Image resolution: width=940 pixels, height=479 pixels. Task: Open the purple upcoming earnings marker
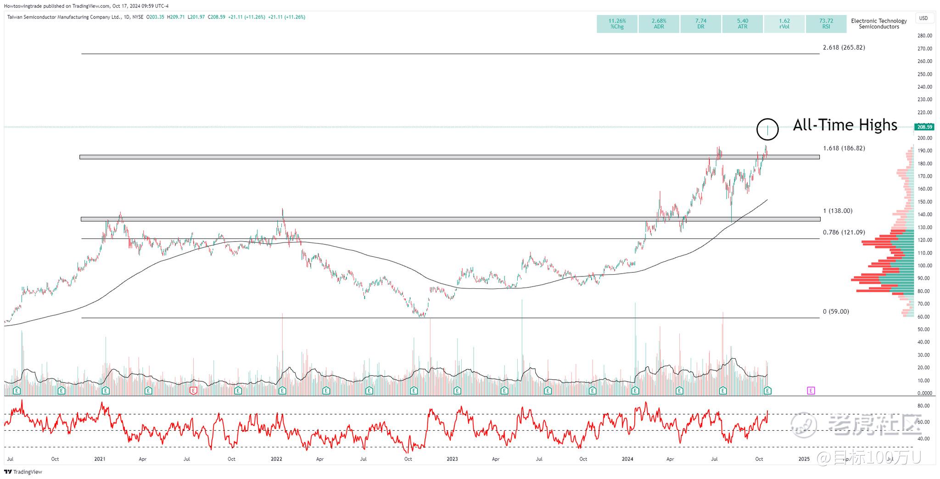811,391
